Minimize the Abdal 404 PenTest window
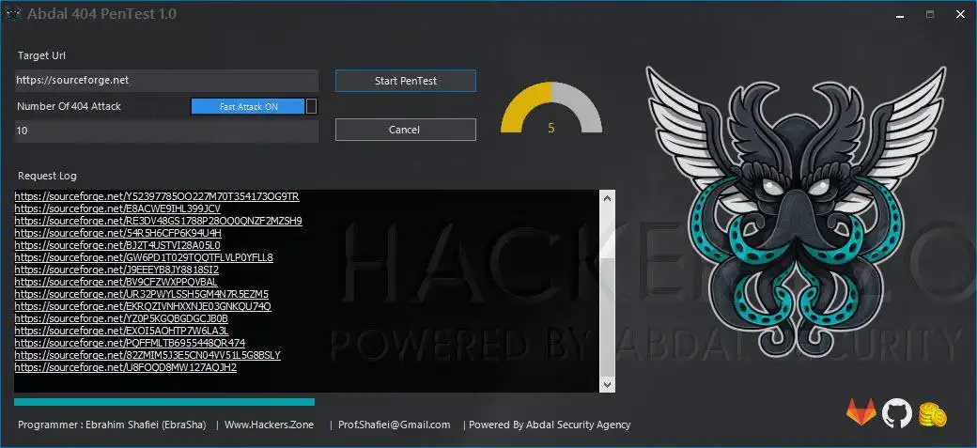This screenshot has width=977, height=448. coord(900,14)
